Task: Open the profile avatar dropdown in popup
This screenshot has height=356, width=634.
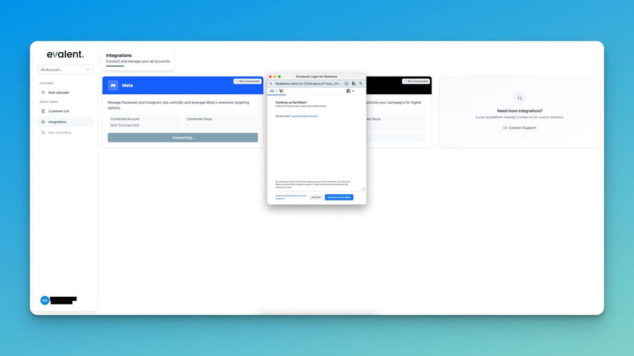Action: coord(350,91)
